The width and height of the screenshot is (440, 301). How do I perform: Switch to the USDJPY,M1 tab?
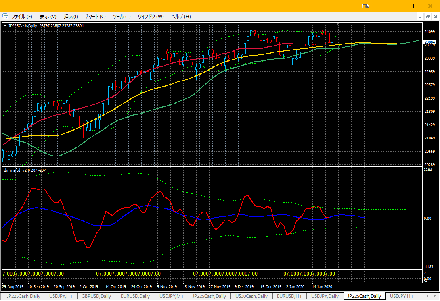(171, 296)
